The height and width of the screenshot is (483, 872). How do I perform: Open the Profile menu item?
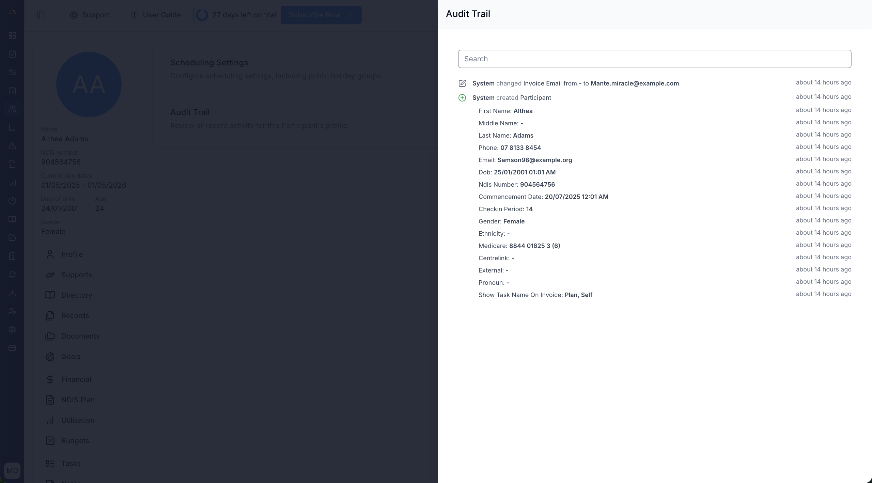[x=72, y=254]
